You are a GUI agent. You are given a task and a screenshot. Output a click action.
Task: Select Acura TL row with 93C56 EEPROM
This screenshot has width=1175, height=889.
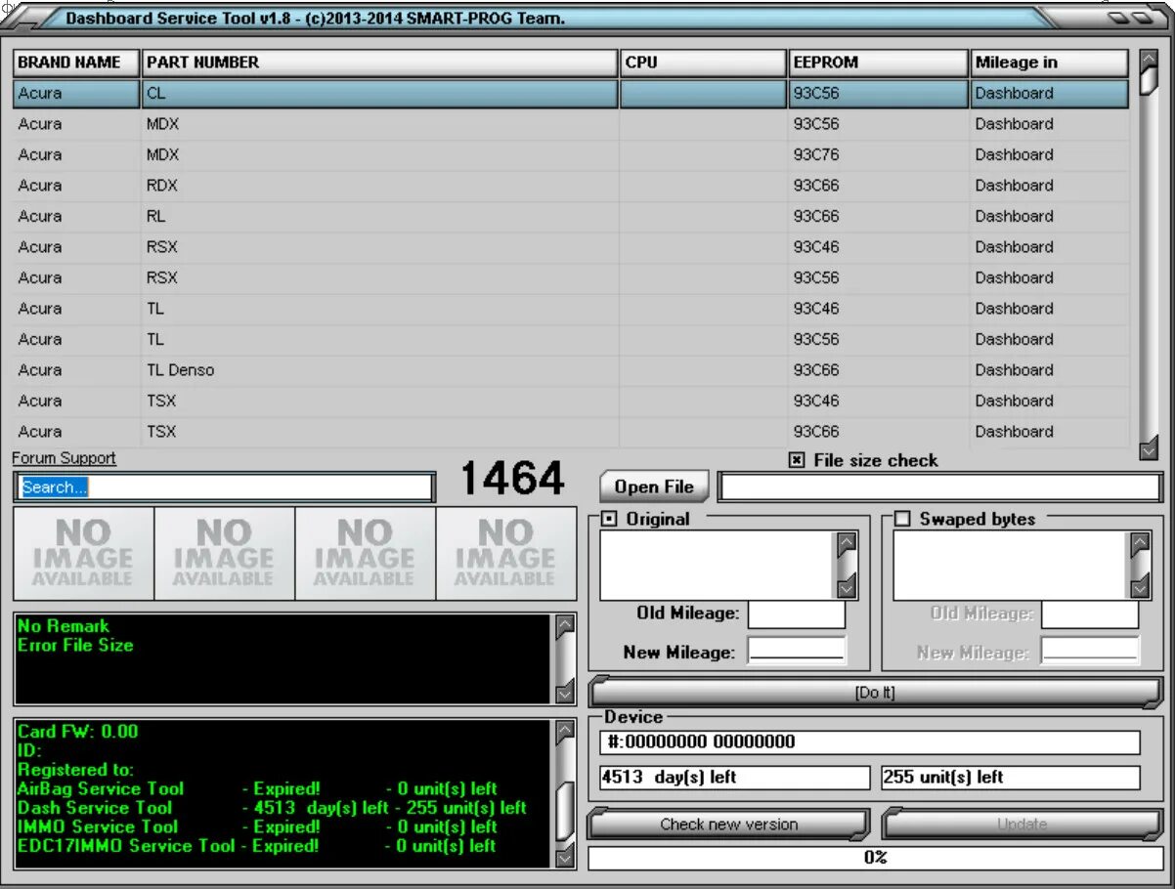[571, 340]
